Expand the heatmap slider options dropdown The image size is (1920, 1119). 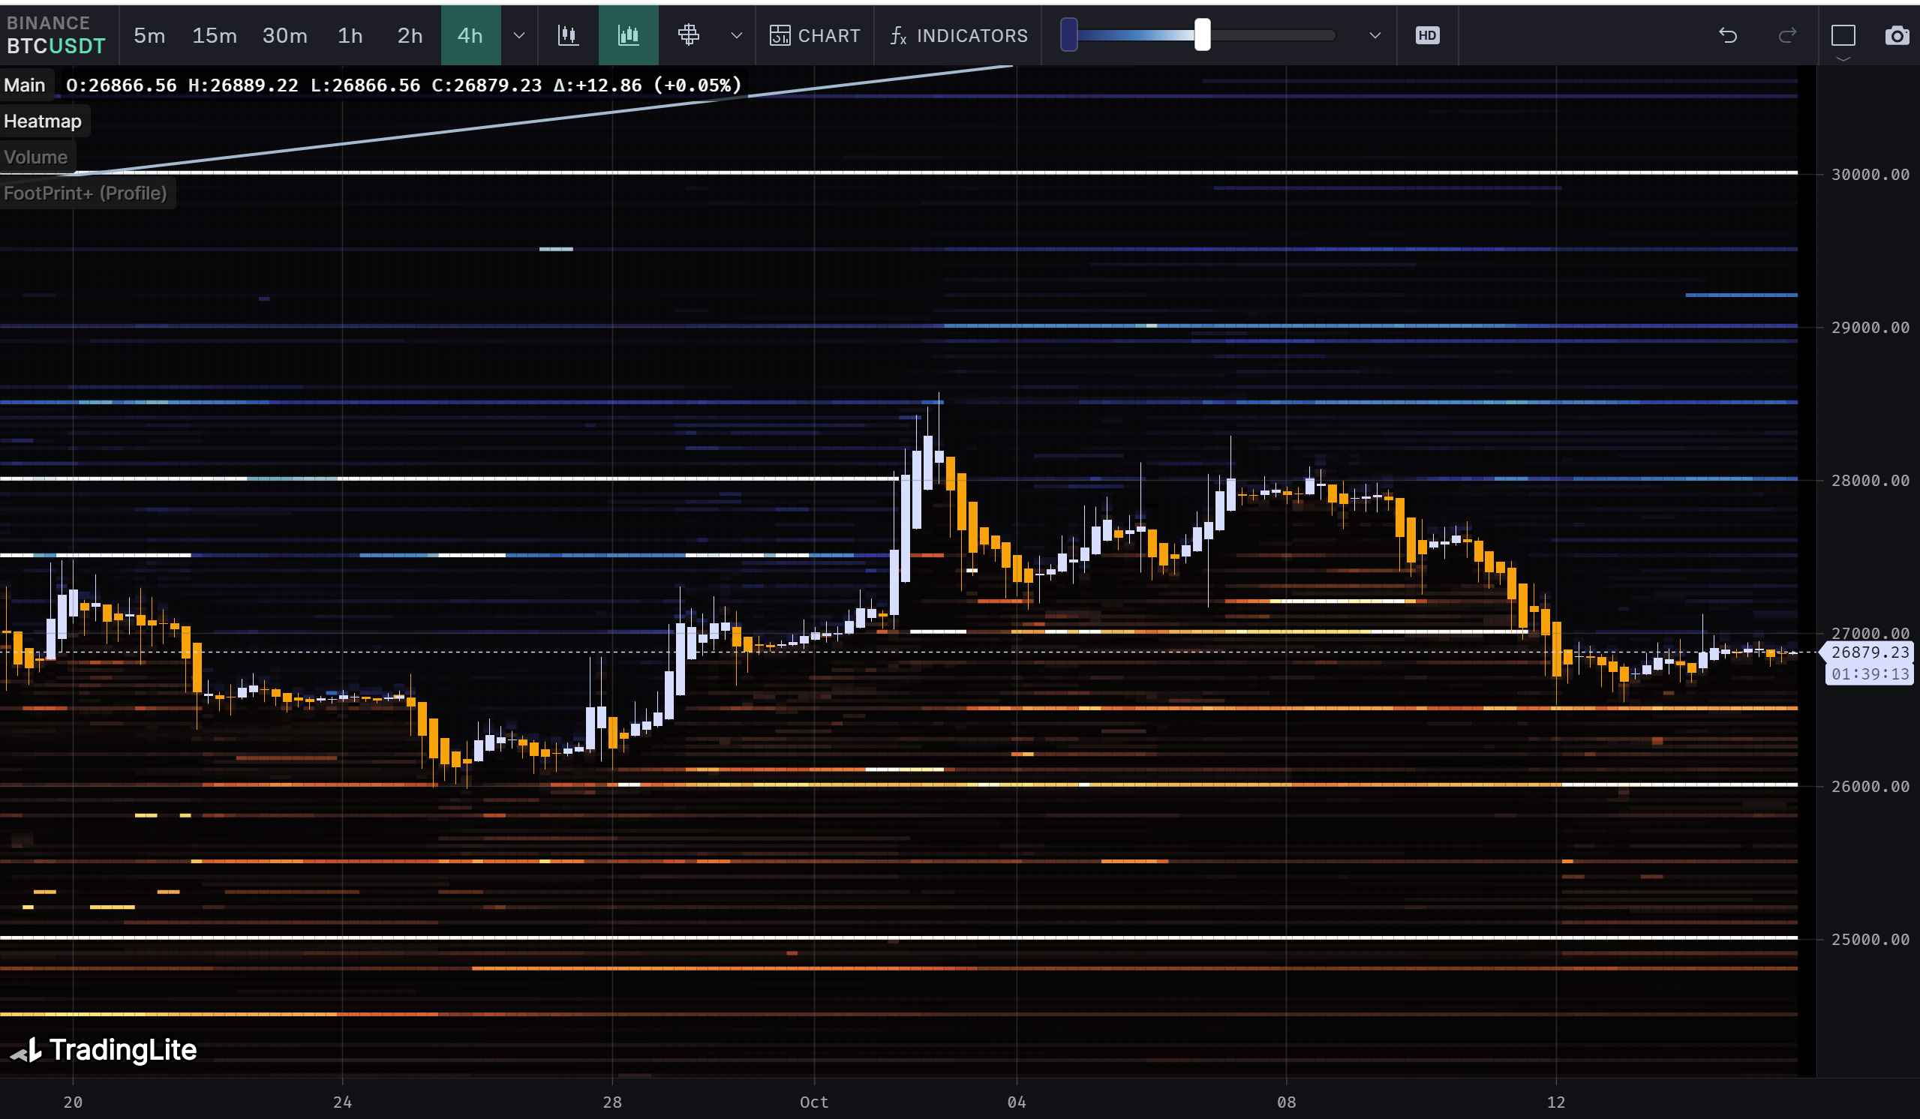tap(1375, 35)
